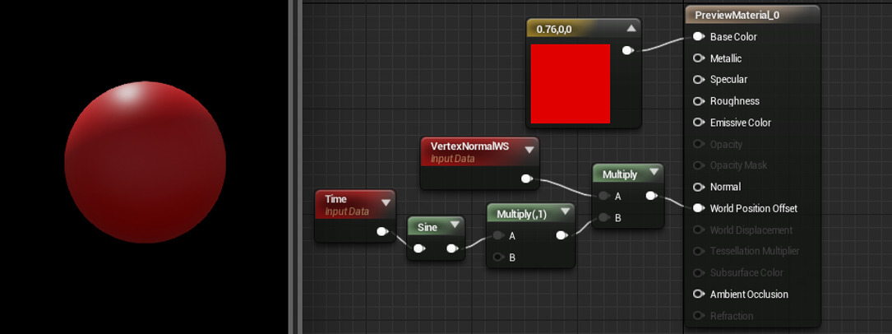Click the Roughness input pin
Viewport: 892px width, 334px height.
(698, 101)
